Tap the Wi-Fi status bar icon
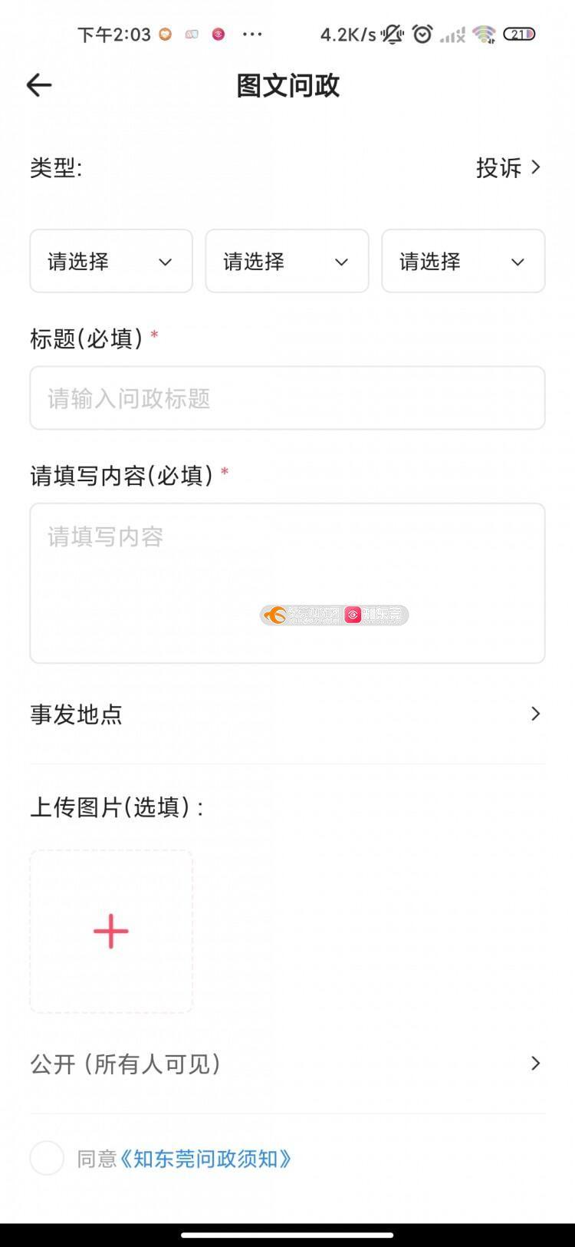575x1247 pixels. 484,35
